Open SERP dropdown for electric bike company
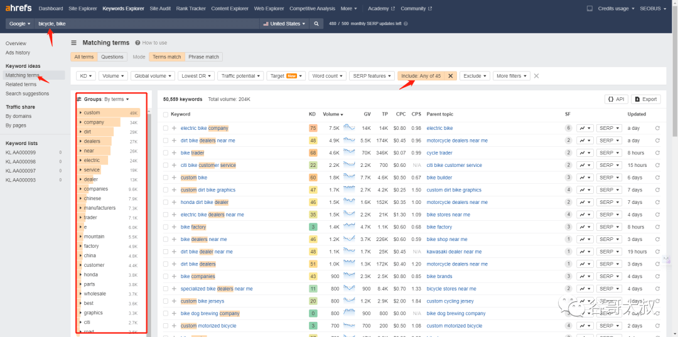The width and height of the screenshot is (678, 337). (608, 128)
